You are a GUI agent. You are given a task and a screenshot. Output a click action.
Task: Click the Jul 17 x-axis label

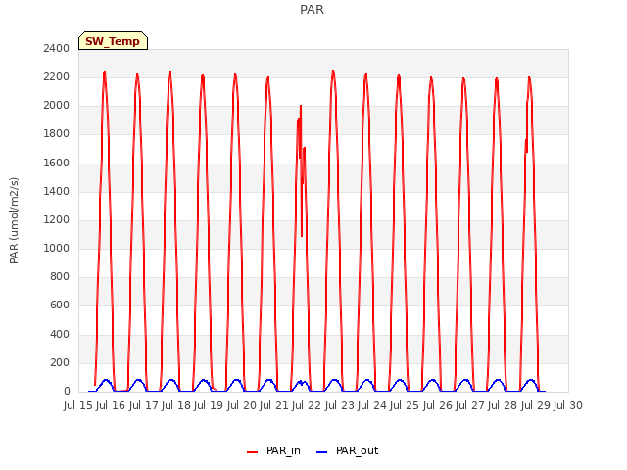pyautogui.click(x=144, y=405)
